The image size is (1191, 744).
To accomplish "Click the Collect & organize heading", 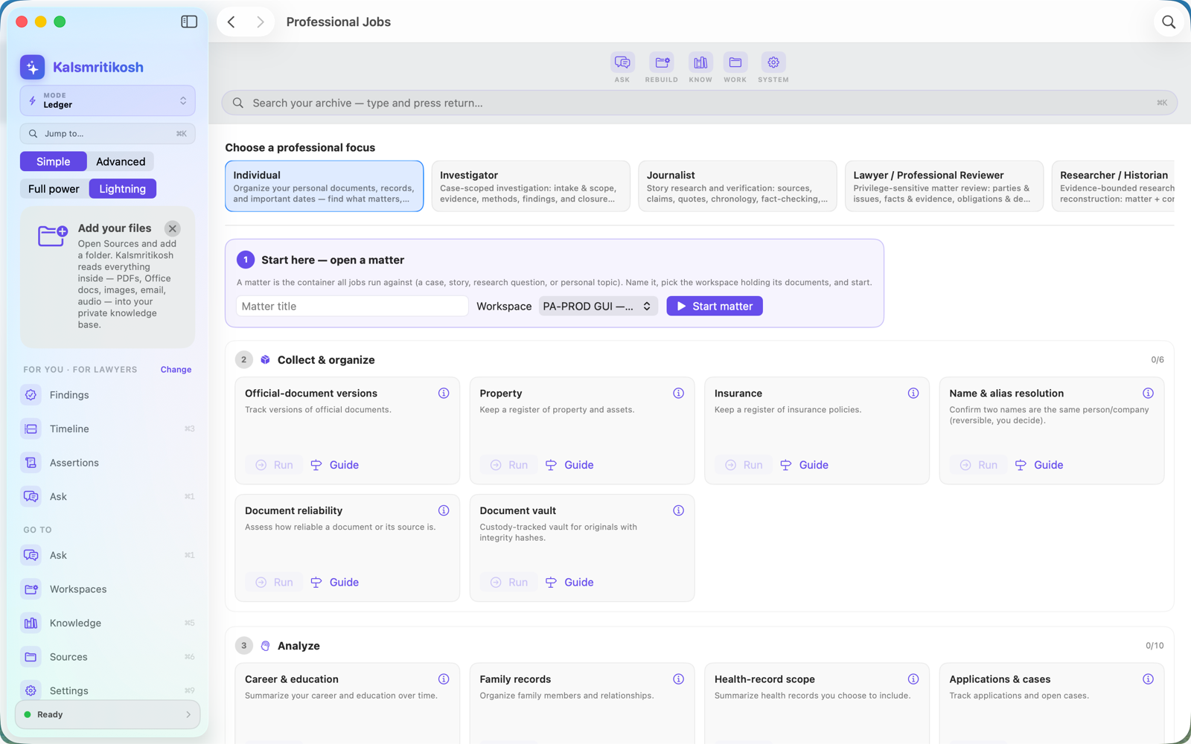I will (x=326, y=360).
